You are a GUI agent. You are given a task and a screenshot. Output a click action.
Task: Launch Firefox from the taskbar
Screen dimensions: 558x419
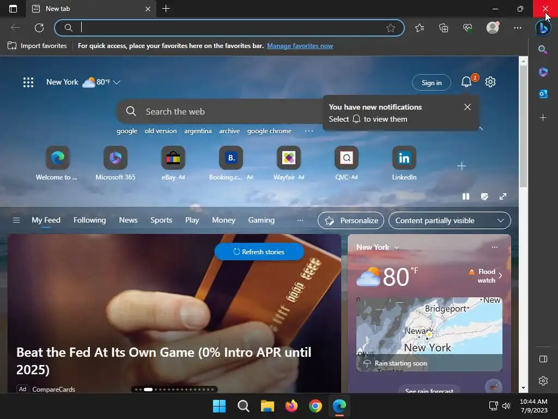coord(292,406)
